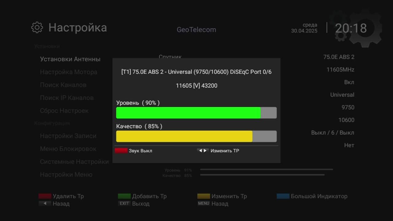Image resolution: width=393 pixels, height=221 pixels.
Task: Click the Спутник field label
Action: [x=170, y=57]
